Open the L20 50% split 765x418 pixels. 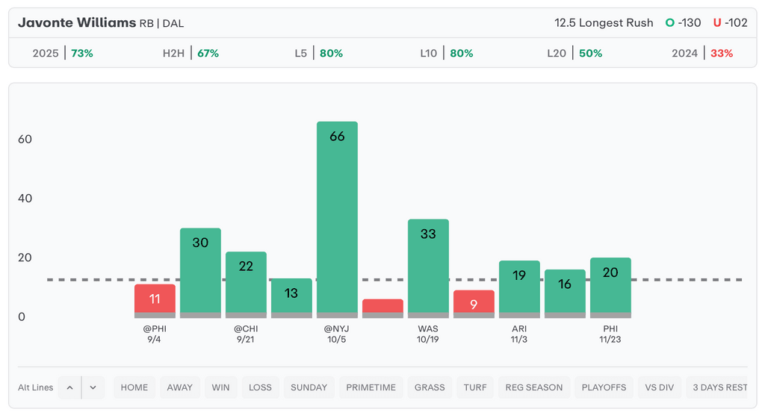574,53
